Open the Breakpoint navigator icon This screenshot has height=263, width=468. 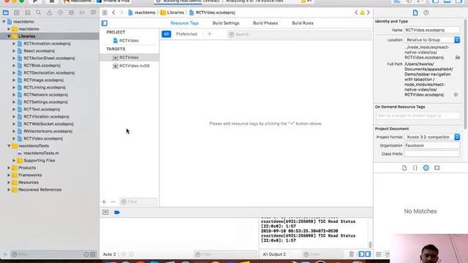[x=82, y=12]
